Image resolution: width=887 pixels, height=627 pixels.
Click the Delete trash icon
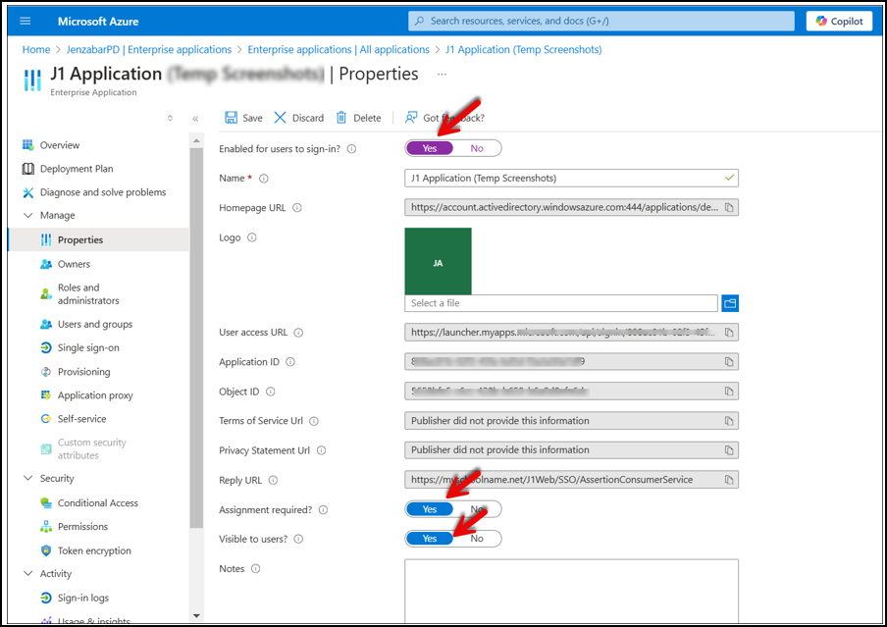tap(341, 117)
